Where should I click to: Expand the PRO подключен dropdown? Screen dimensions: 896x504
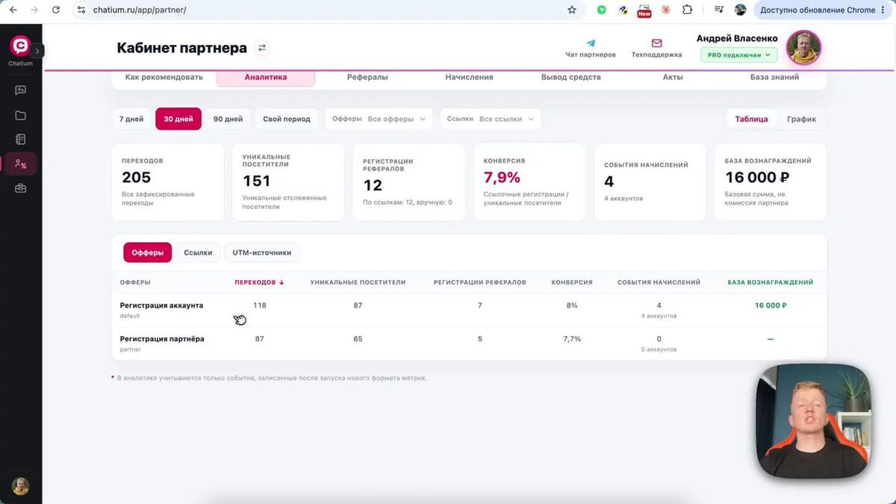coord(738,55)
